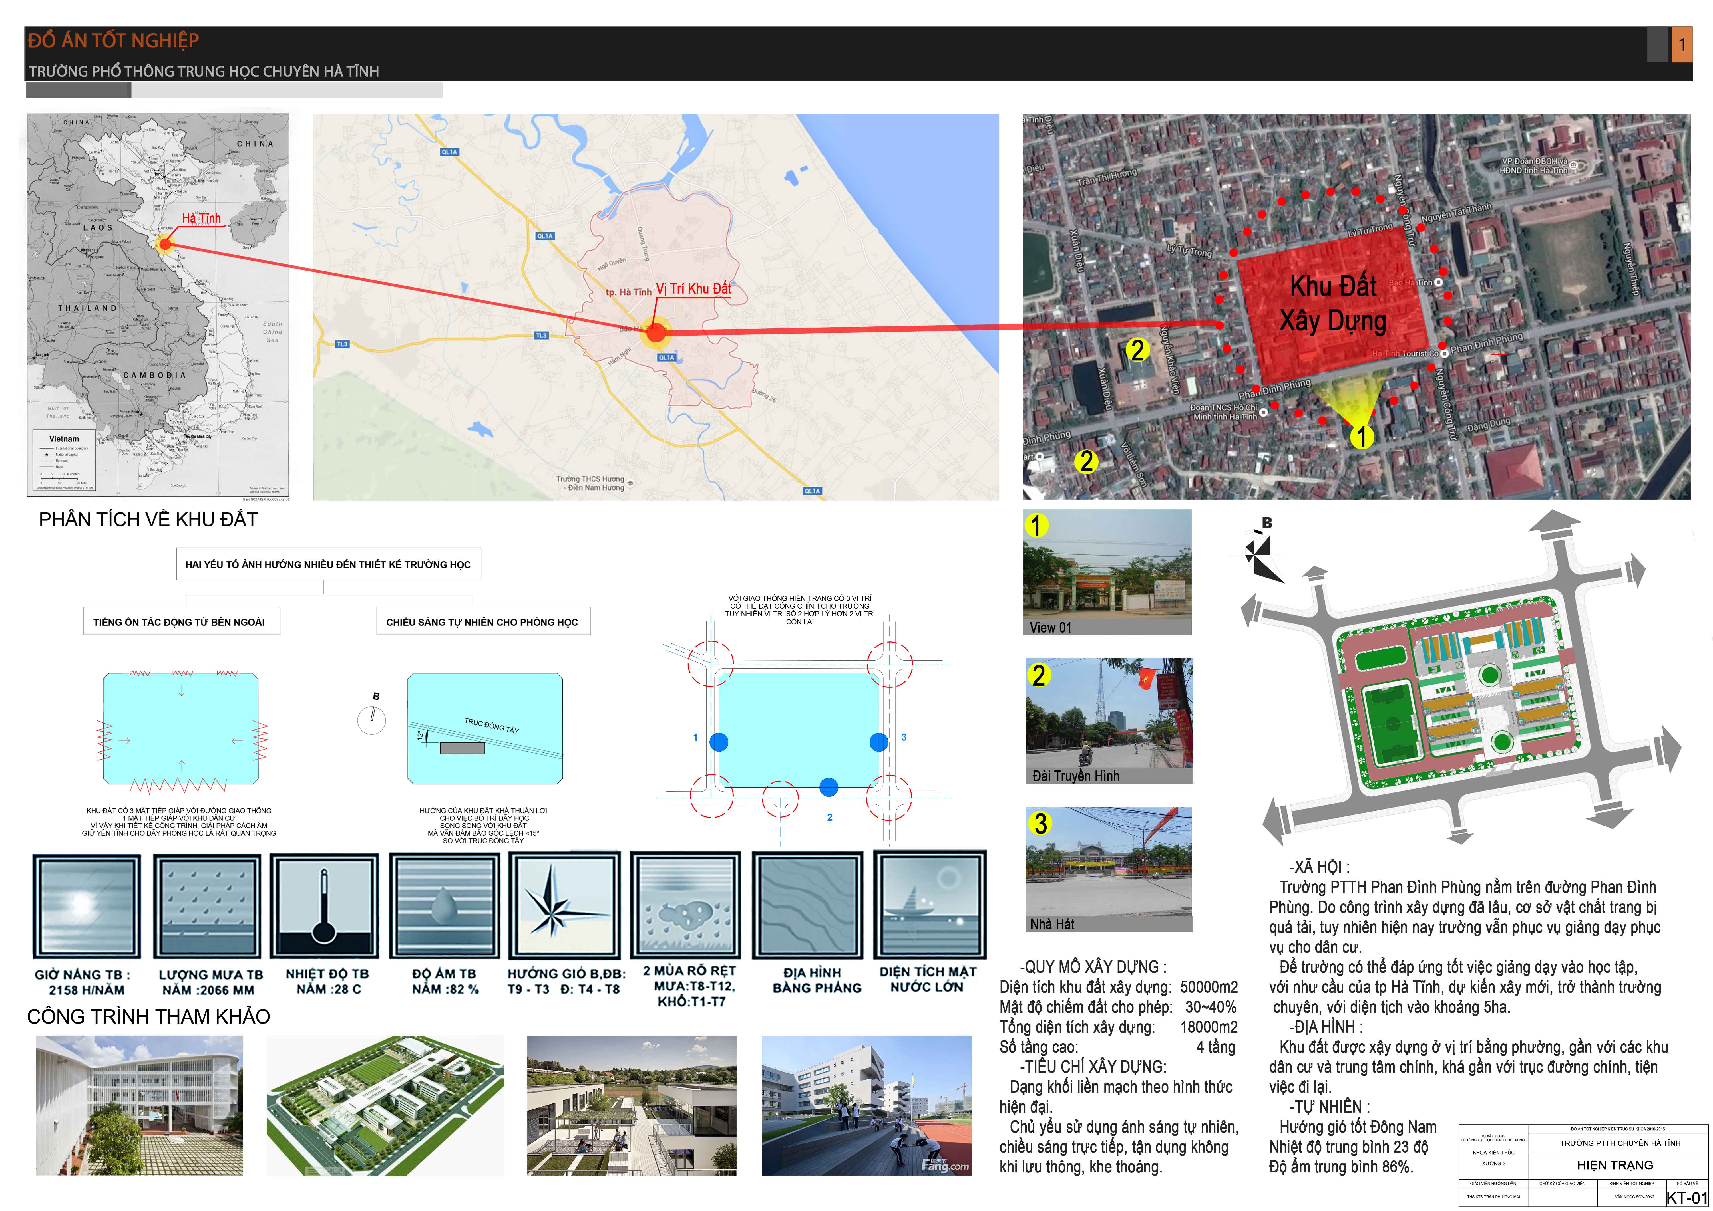Click the heading CÔNG TRÌNH THAM KHẢO

click(148, 1016)
